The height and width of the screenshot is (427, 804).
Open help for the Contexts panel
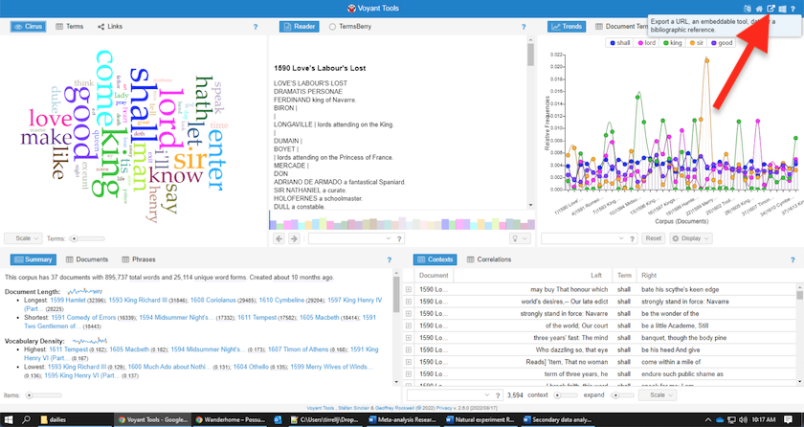point(793,259)
